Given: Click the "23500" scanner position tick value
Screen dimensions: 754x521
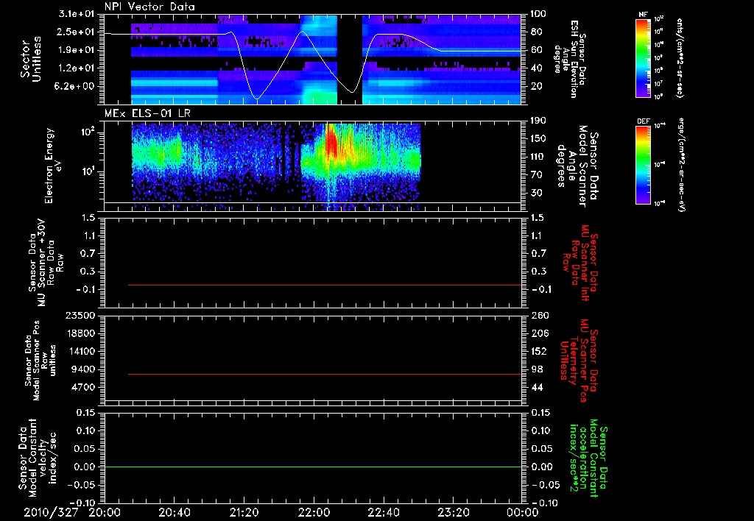Looking at the screenshot, I should coord(80,315).
